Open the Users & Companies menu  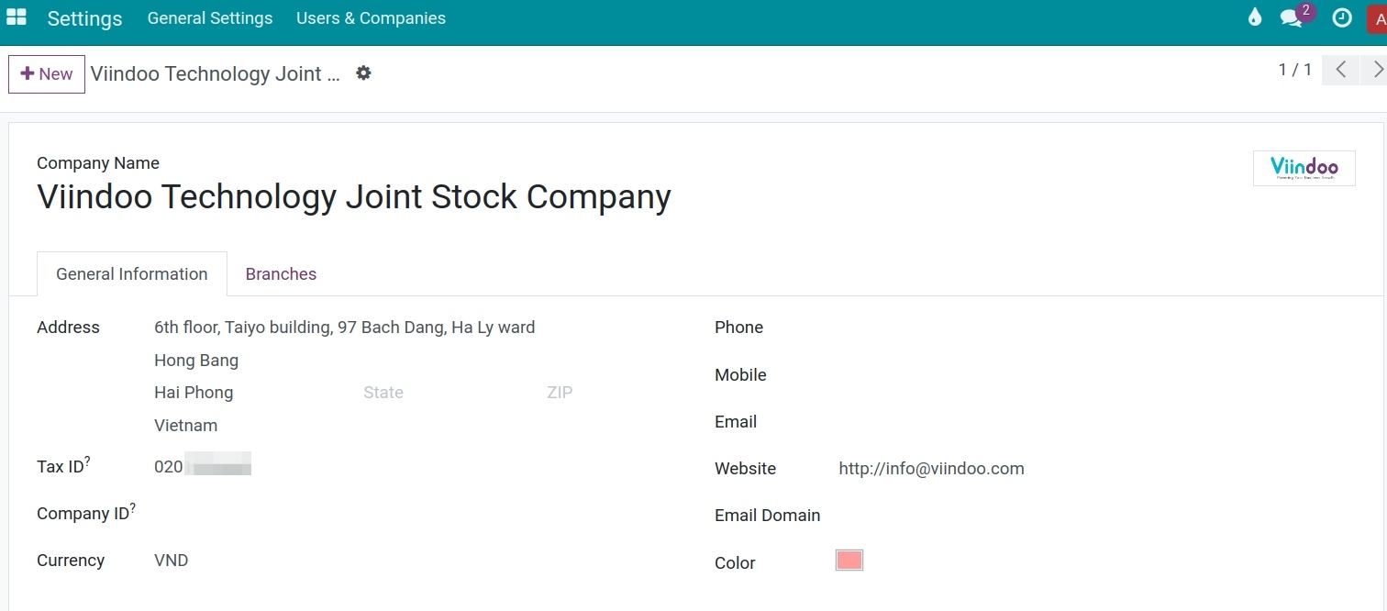[x=371, y=18]
